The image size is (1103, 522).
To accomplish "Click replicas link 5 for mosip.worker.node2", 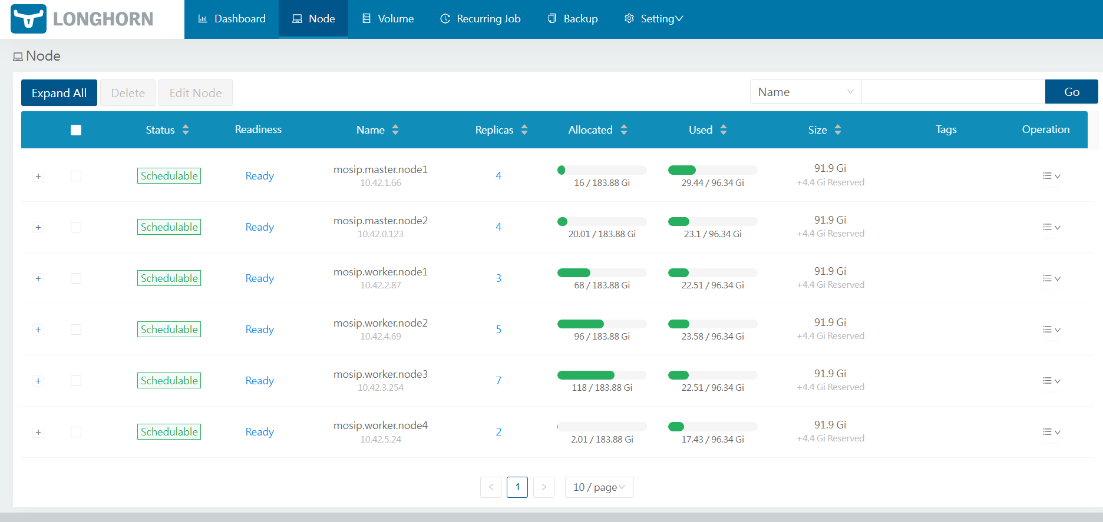I will pos(498,330).
